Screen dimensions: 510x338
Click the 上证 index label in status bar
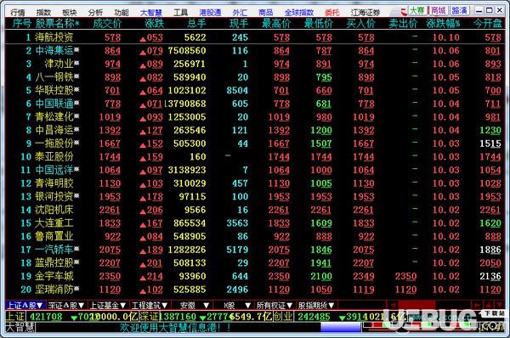[15, 317]
